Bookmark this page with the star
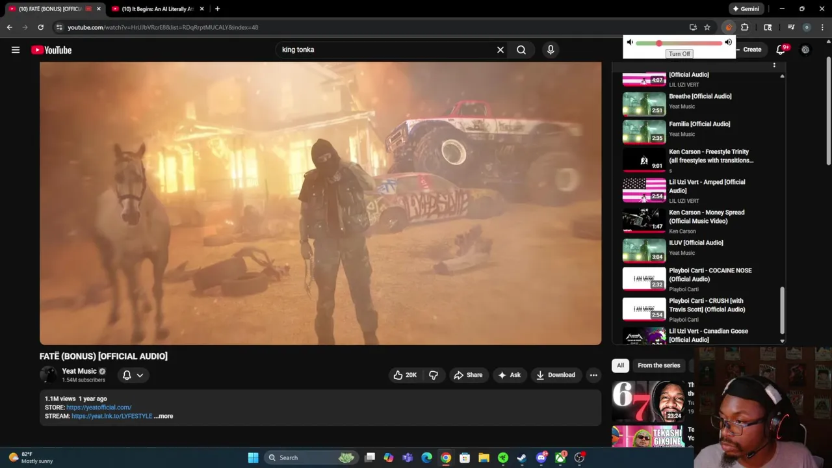Viewport: 832px width, 468px height. (x=707, y=27)
